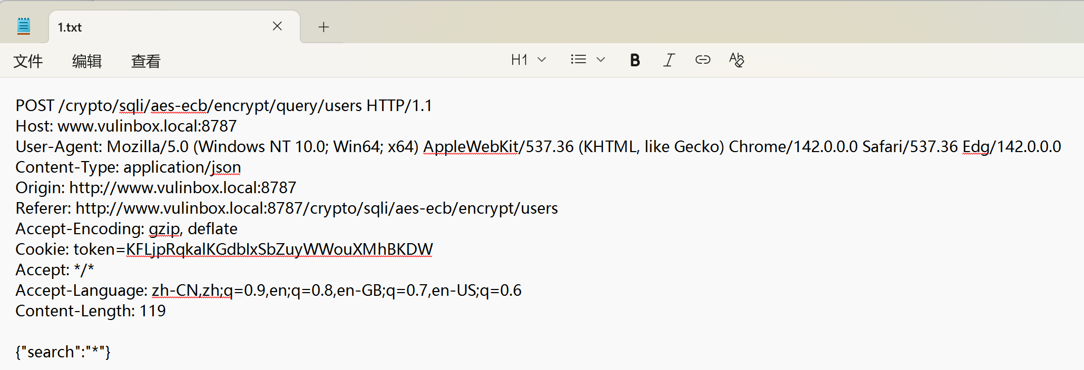The height and width of the screenshot is (370, 1084).
Task: Click the Content-Length header line
Action: pyautogui.click(x=90, y=311)
